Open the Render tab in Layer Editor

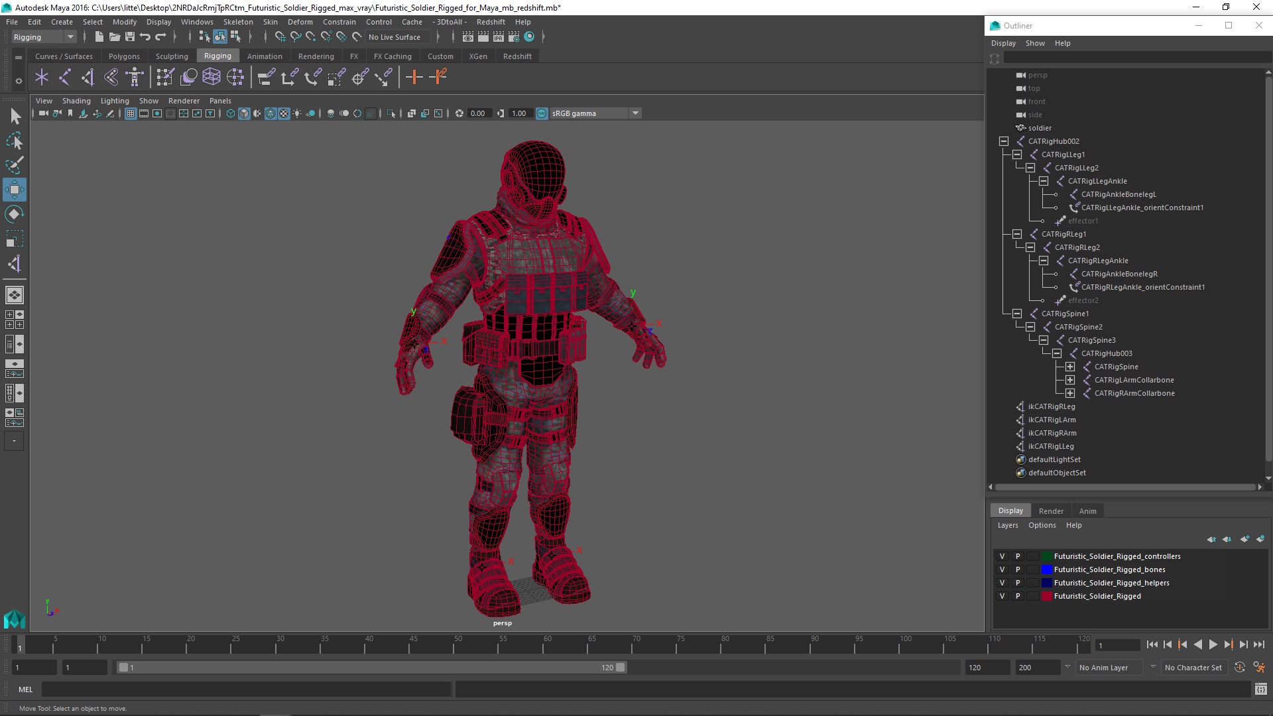[x=1051, y=511]
